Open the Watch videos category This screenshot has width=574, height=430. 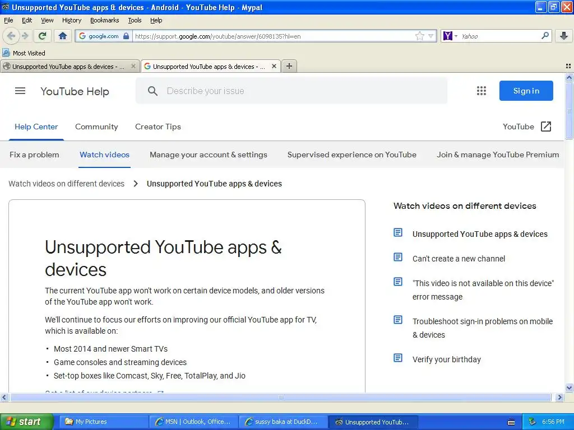104,155
